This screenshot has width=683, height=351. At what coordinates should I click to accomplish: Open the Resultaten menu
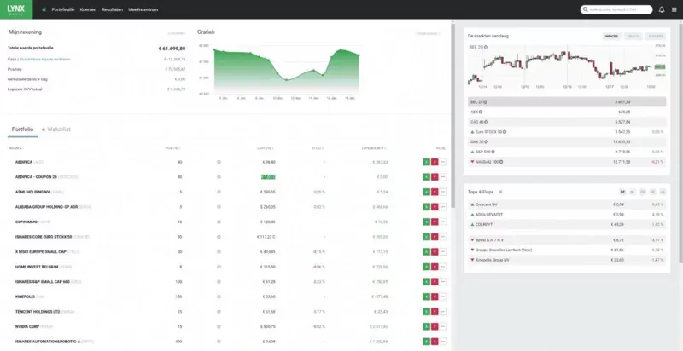click(112, 9)
